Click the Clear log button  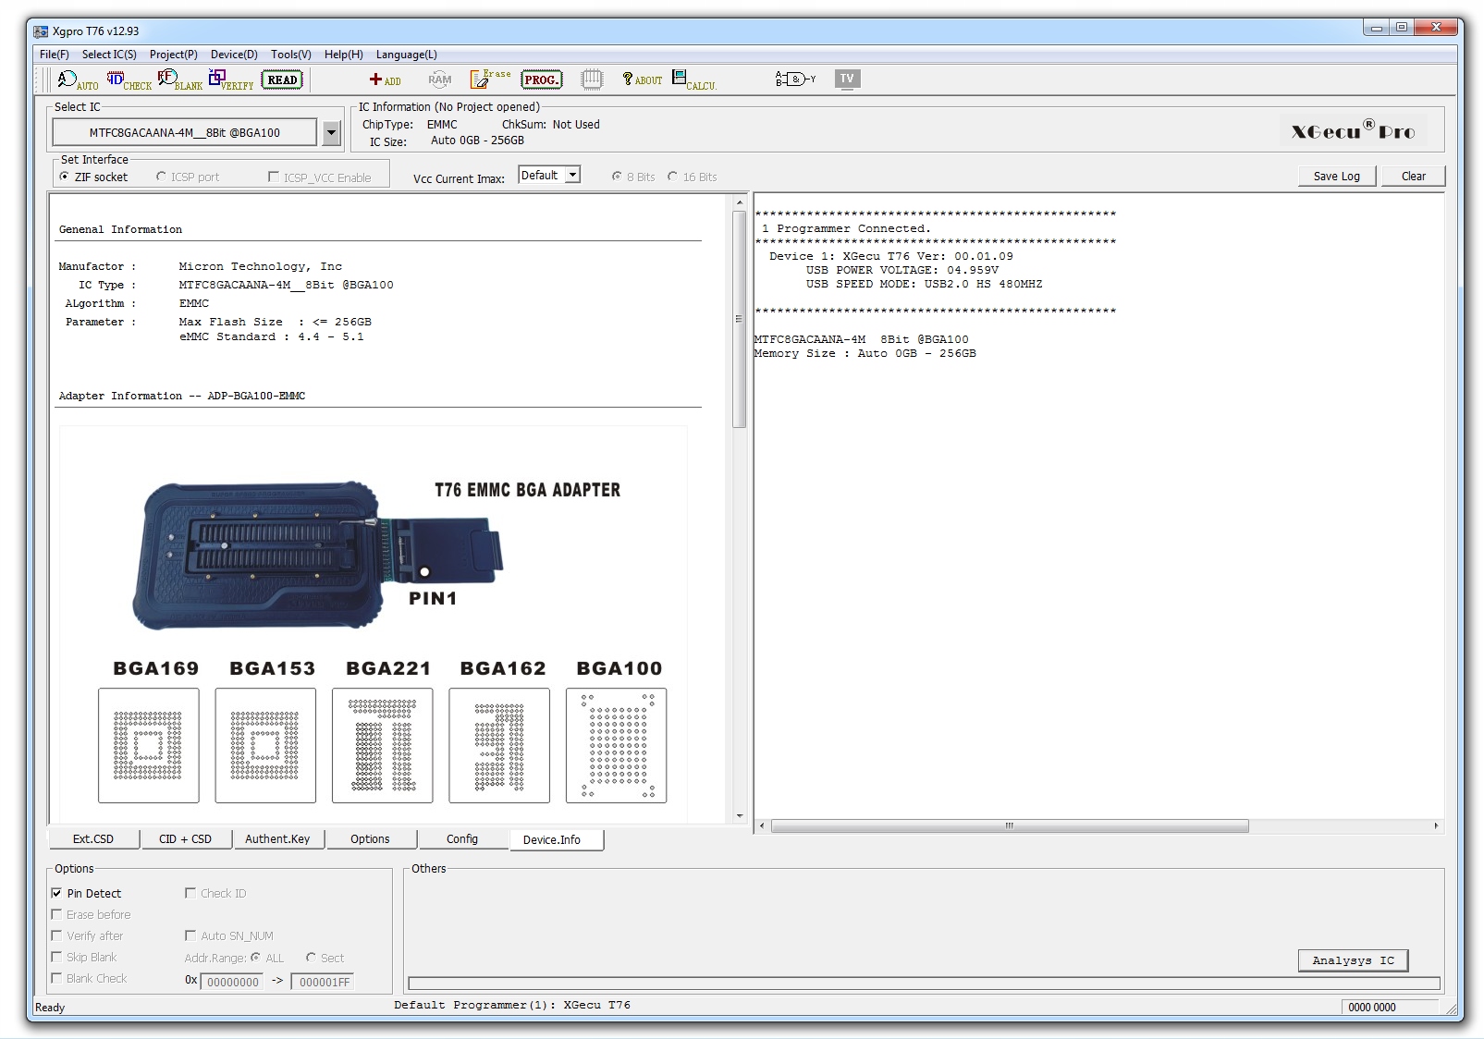click(1413, 176)
